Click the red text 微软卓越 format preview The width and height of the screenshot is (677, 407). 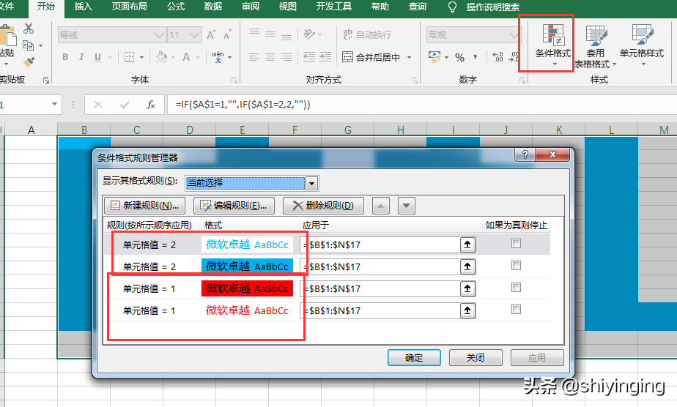tap(247, 310)
